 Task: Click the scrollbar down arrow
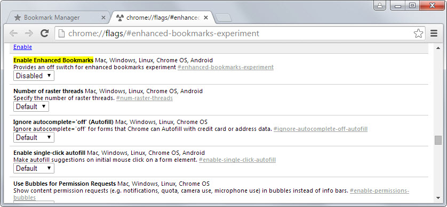pyautogui.click(x=438, y=198)
